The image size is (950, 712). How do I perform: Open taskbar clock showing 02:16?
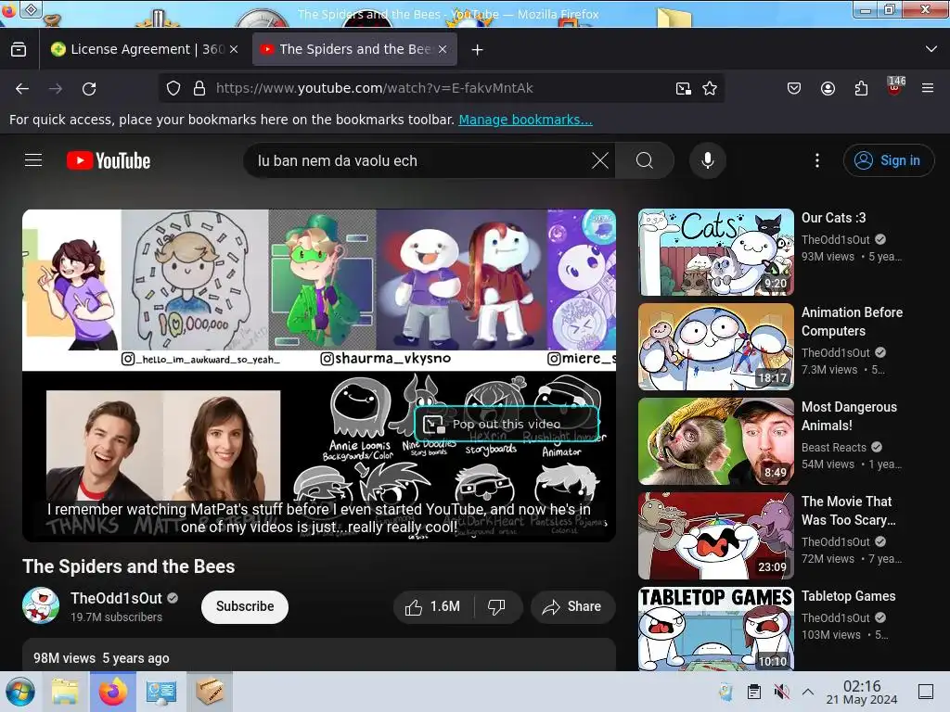click(x=862, y=692)
